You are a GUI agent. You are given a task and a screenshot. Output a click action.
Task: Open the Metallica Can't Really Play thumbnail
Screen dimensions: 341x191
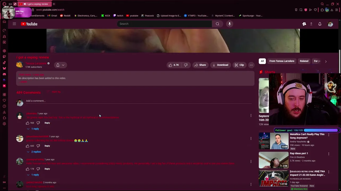tap(273, 141)
